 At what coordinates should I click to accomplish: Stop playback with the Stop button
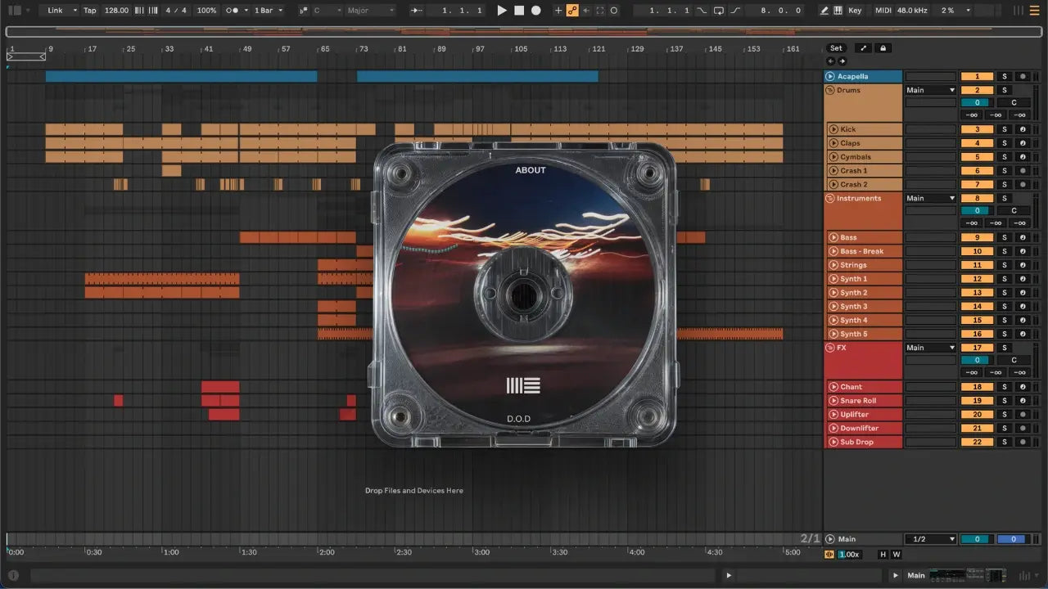click(x=519, y=11)
